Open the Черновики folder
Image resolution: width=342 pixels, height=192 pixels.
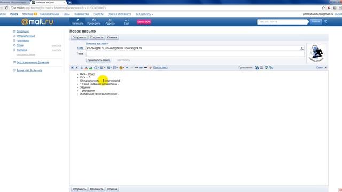tap(23, 41)
